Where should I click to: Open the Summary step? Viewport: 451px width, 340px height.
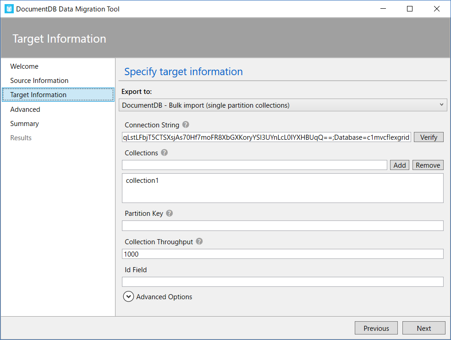tap(24, 124)
